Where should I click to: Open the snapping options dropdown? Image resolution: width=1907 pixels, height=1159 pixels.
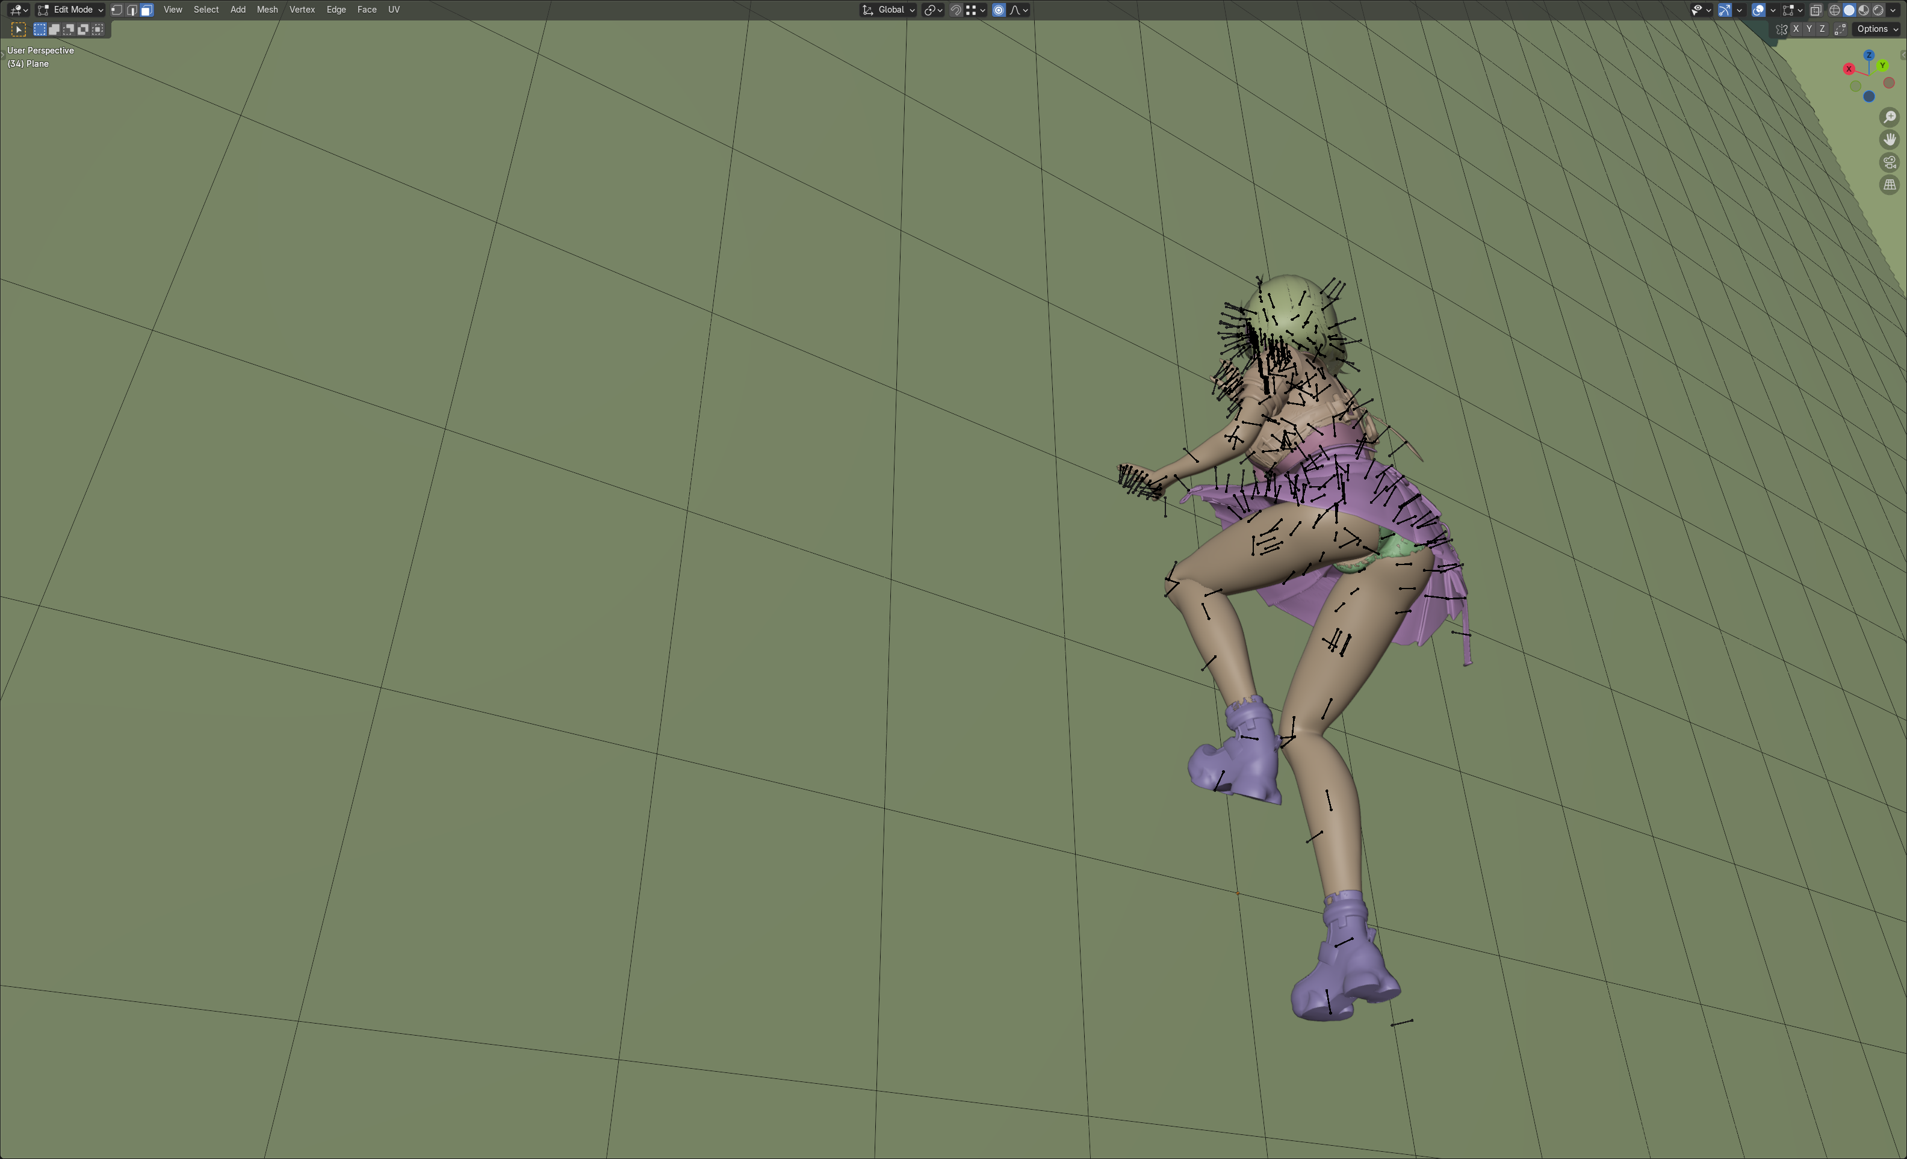[975, 10]
